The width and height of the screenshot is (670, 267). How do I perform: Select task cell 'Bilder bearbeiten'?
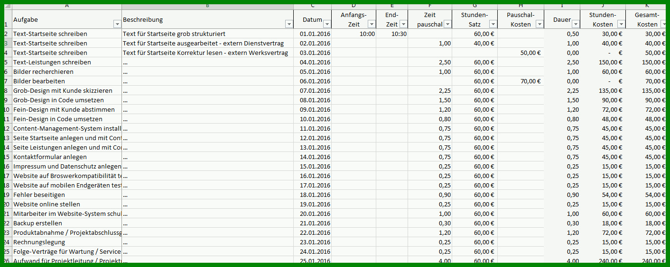66,81
